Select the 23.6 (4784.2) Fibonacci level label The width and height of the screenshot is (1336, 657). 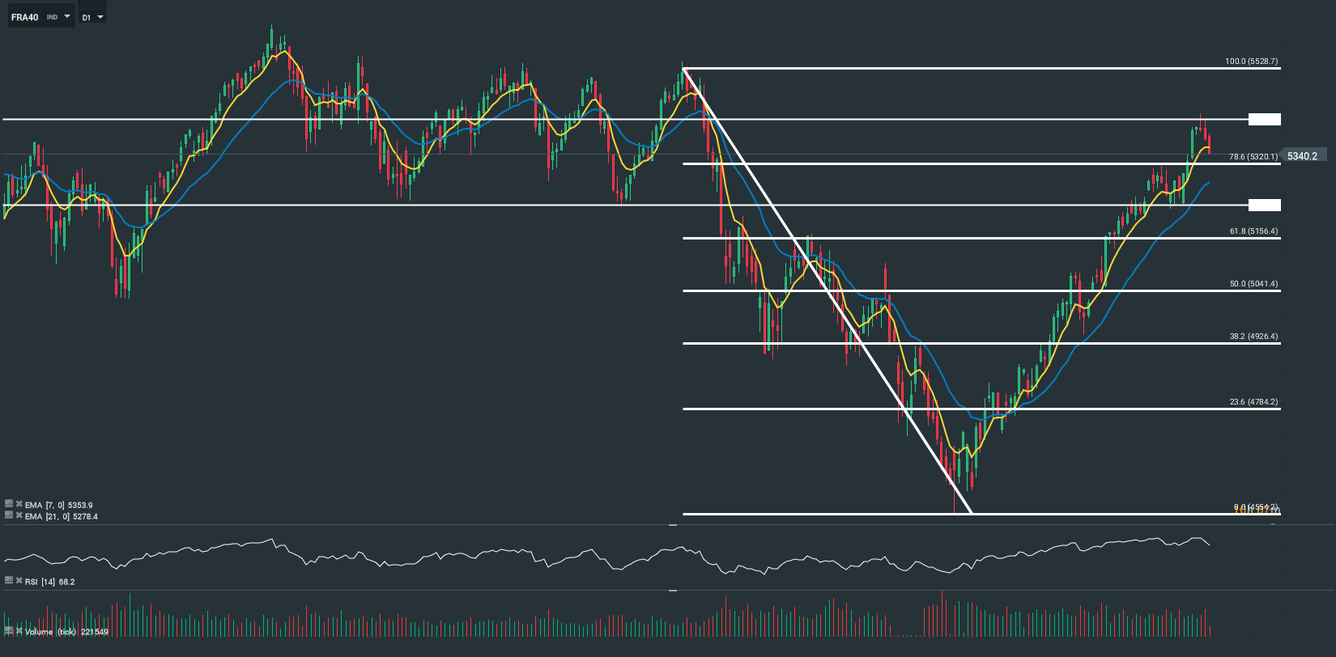pos(1253,402)
